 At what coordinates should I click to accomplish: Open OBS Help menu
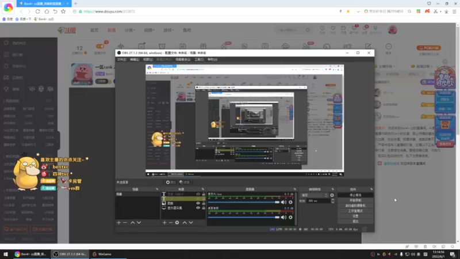pyautogui.click(x=212, y=59)
